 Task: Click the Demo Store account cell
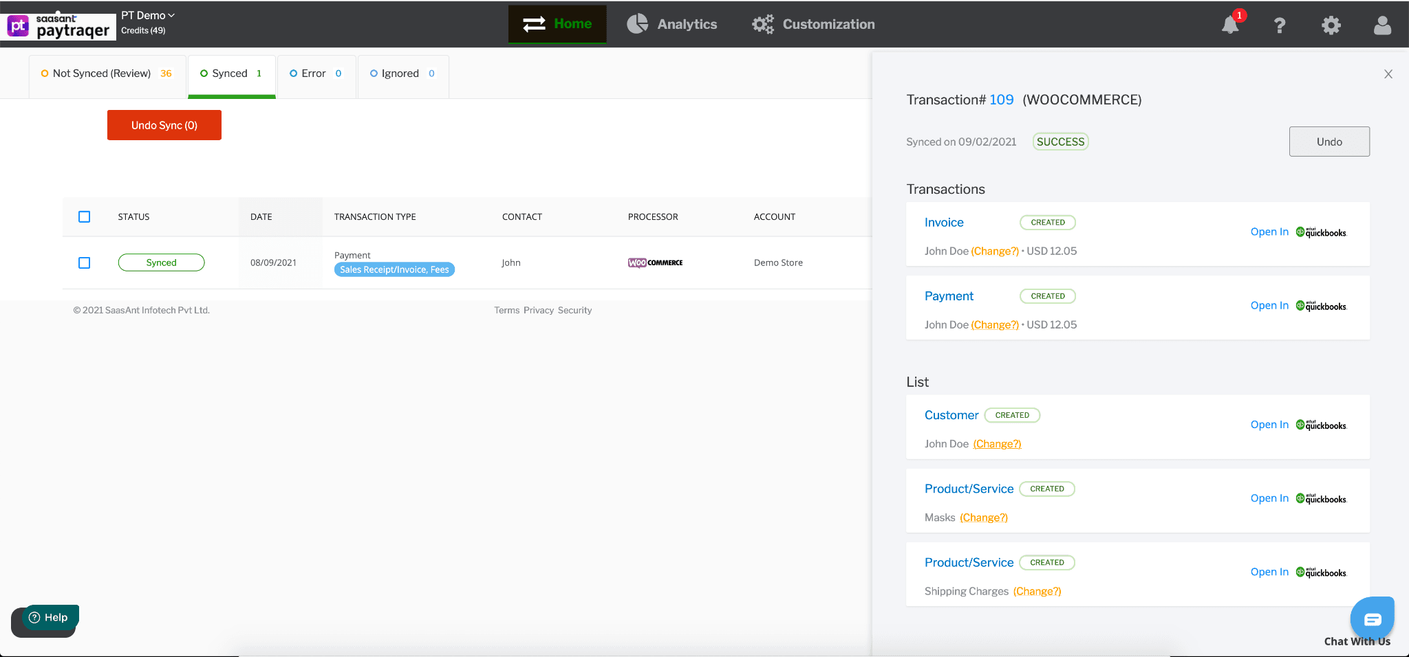click(778, 263)
